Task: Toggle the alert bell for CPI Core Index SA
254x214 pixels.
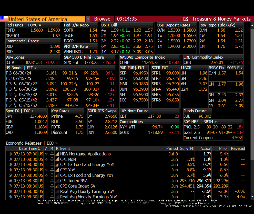Action: 52,186
